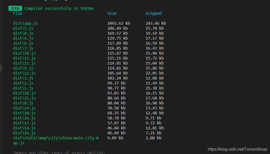The image size is (270, 154).
Task: Click the 9.89 kb size value
Action: tap(115, 138)
